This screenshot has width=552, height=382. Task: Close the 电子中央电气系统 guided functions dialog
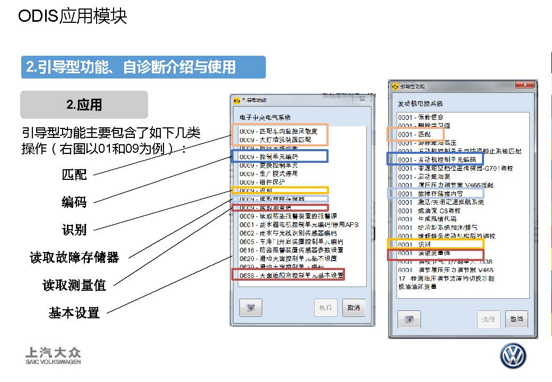(x=362, y=99)
